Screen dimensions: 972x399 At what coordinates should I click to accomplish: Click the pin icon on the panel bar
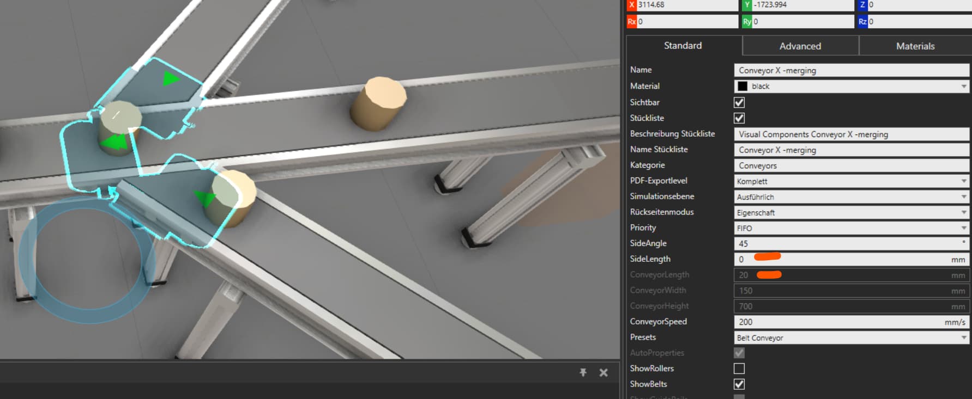[x=583, y=372]
